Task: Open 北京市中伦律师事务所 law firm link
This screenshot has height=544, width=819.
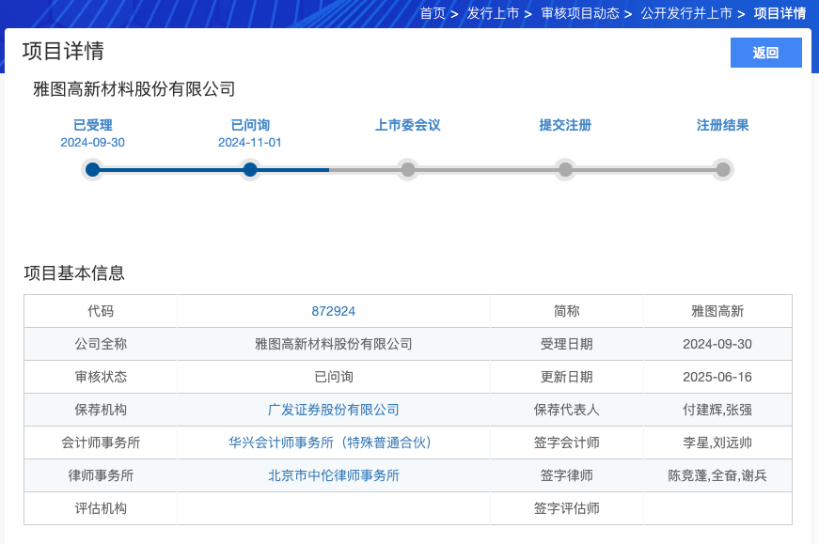Action: [x=333, y=475]
